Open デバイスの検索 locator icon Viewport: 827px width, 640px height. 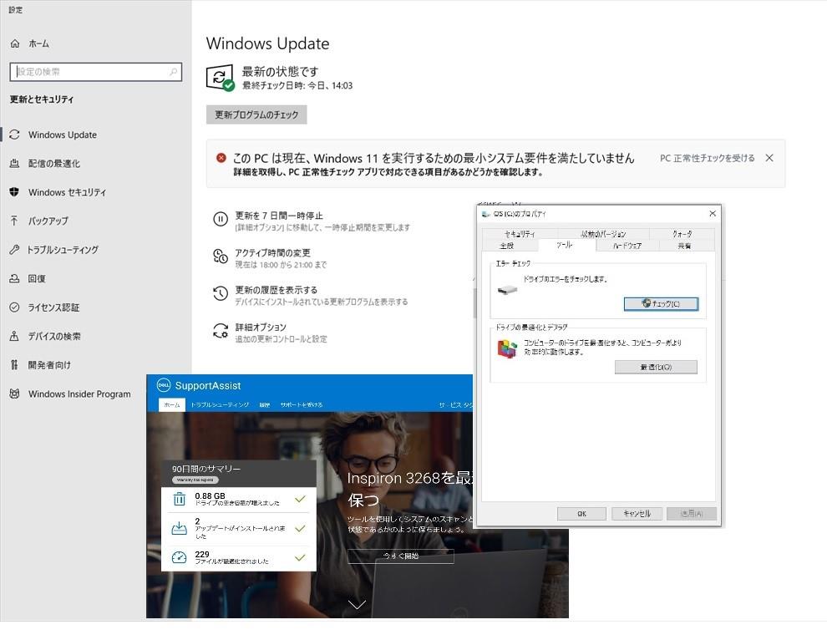[x=15, y=336]
